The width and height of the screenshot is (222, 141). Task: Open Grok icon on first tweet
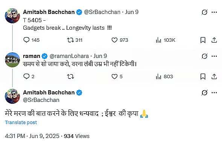204,12
